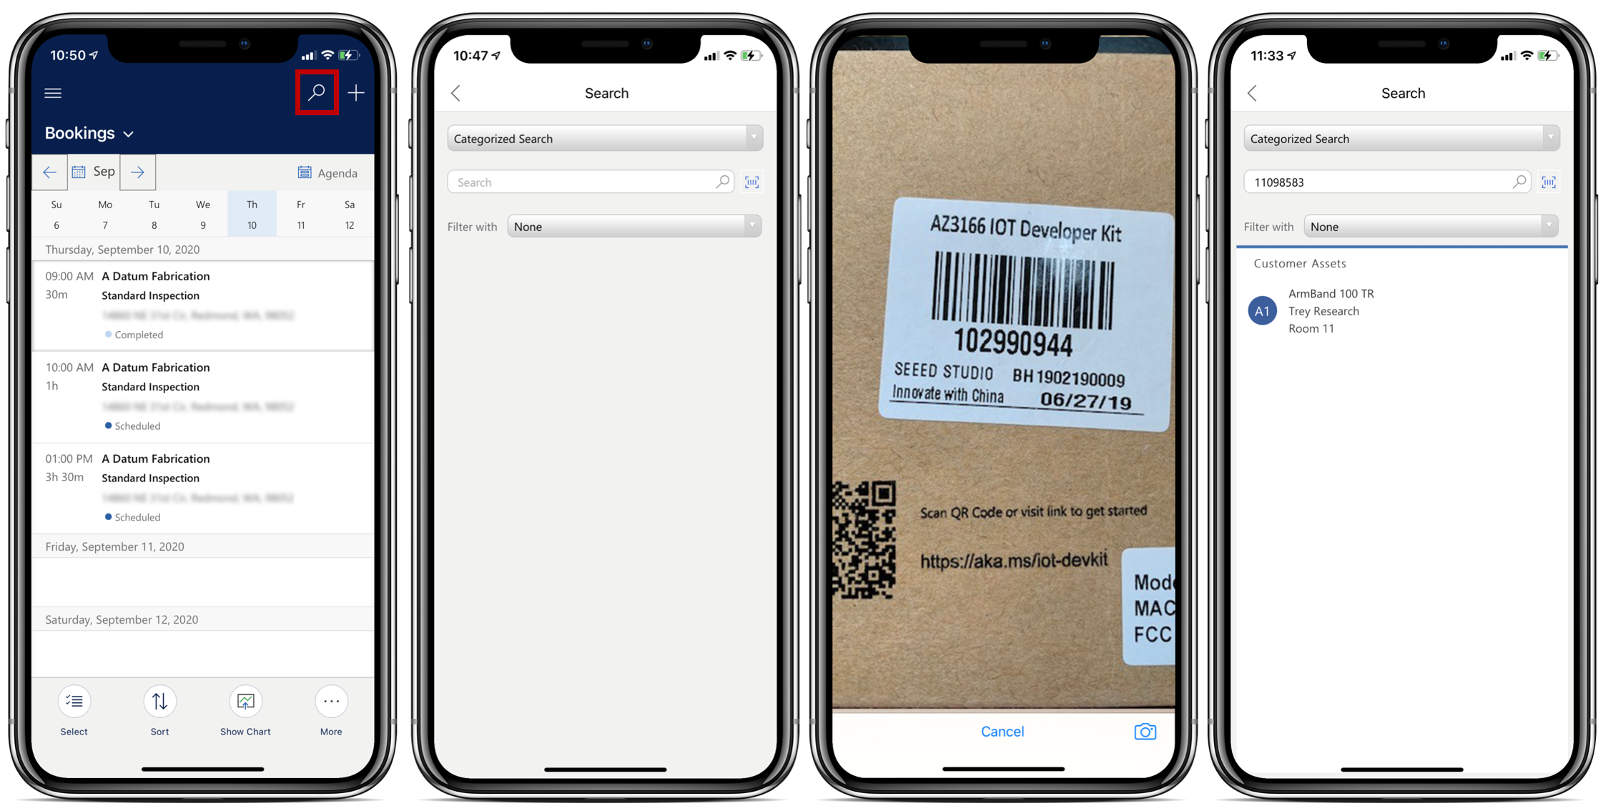This screenshot has width=1603, height=811.
Task: Click the Search icon in Bookings header
Action: coord(316,92)
